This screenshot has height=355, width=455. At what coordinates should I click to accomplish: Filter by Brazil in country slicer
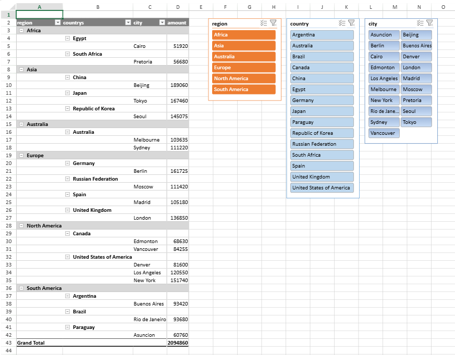pos(322,57)
